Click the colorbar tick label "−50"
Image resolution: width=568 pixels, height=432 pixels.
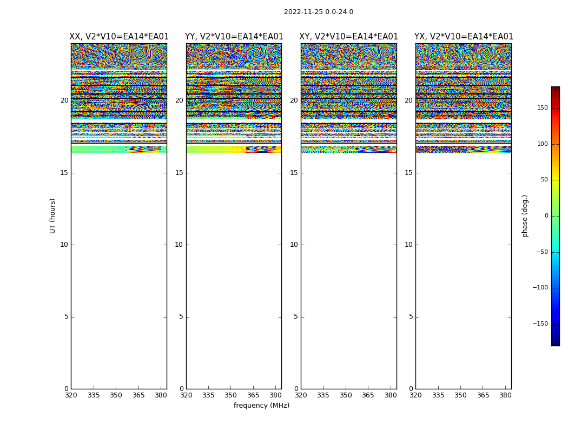click(542, 252)
